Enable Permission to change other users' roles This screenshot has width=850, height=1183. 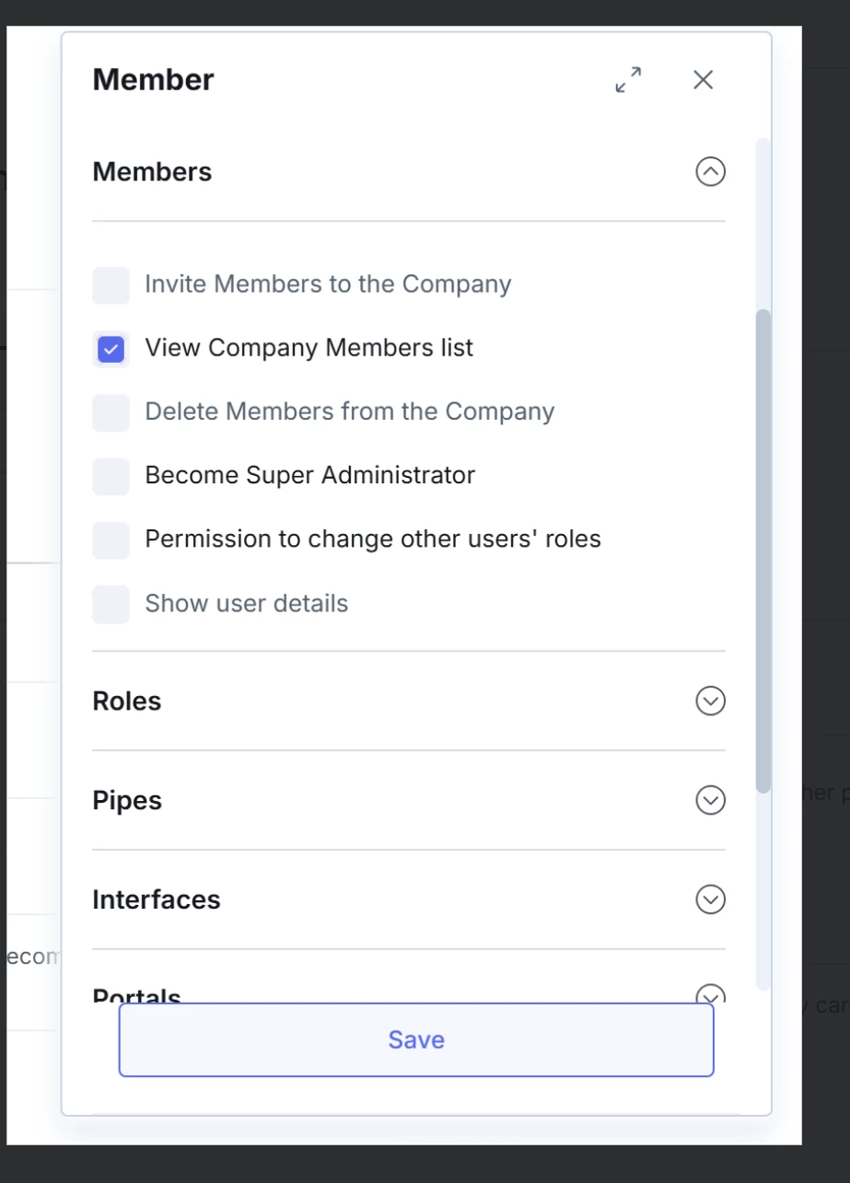(111, 539)
